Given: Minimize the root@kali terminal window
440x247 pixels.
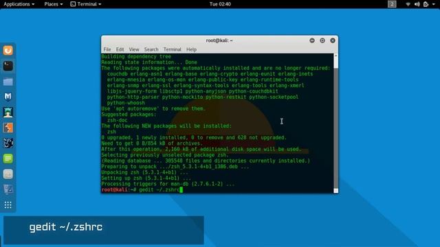Looking at the screenshot, I should [x=312, y=40].
